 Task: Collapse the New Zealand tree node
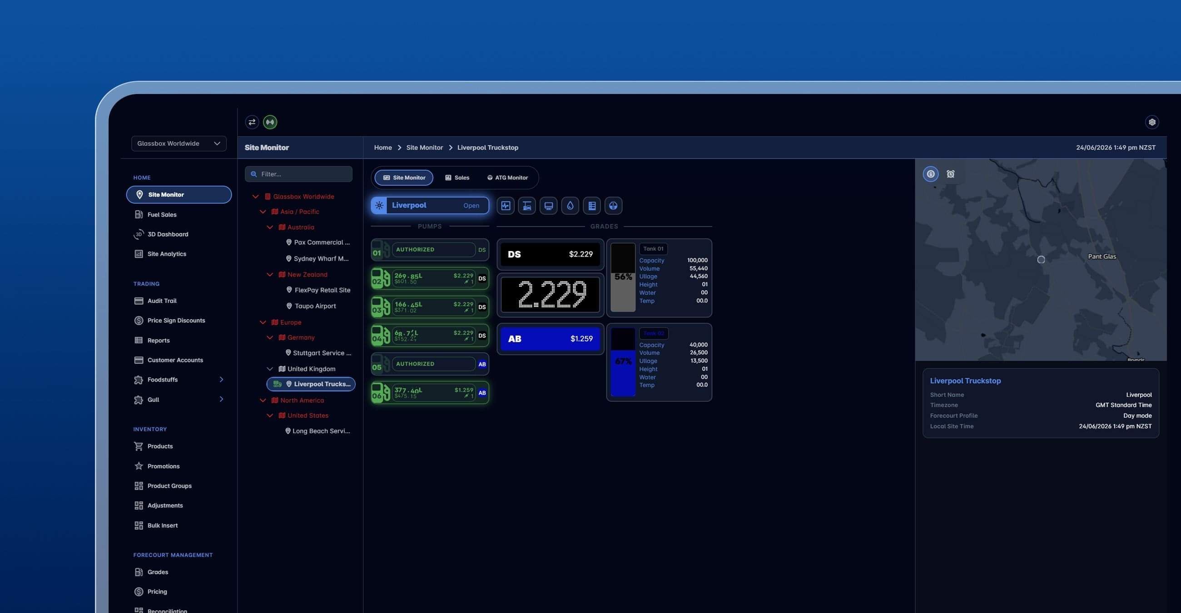coord(270,274)
